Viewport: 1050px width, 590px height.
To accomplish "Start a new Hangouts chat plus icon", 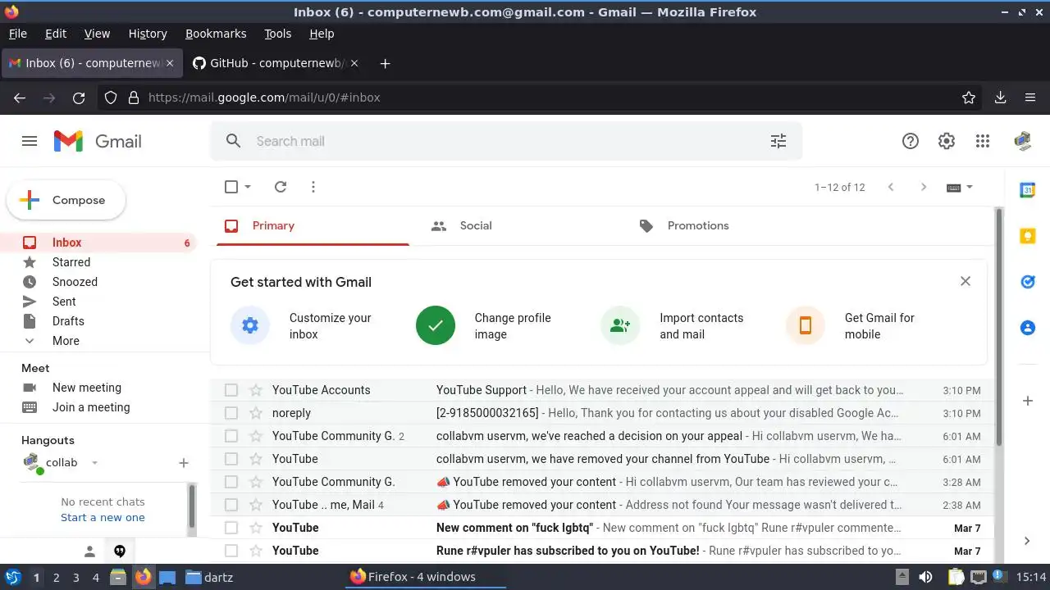I will click(184, 463).
